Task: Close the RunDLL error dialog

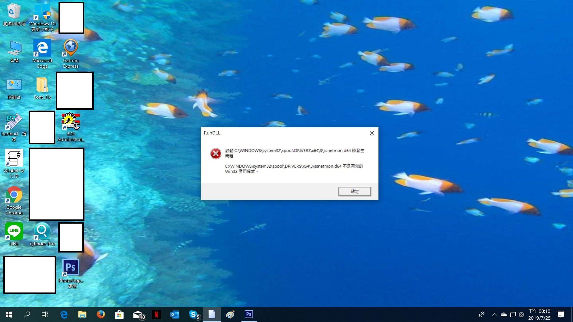Action: [372, 133]
